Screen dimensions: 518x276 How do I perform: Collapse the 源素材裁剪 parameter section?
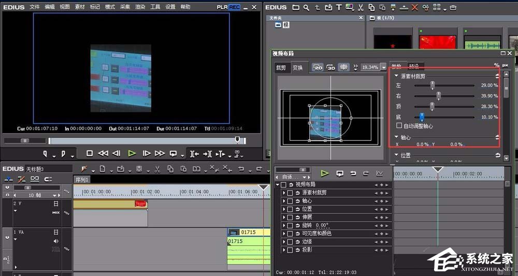(396, 76)
